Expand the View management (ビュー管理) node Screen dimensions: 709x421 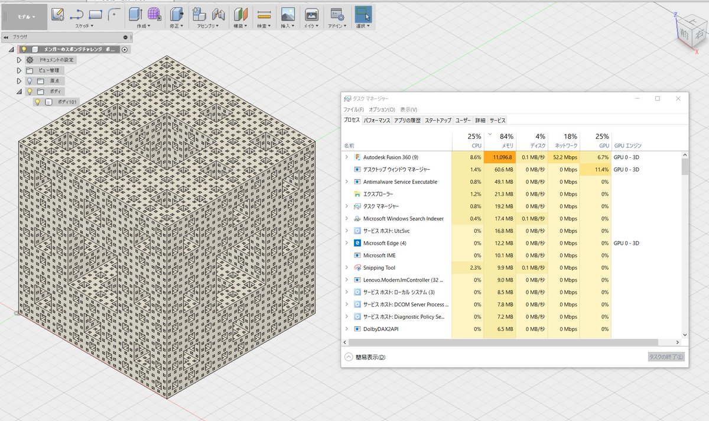19,70
